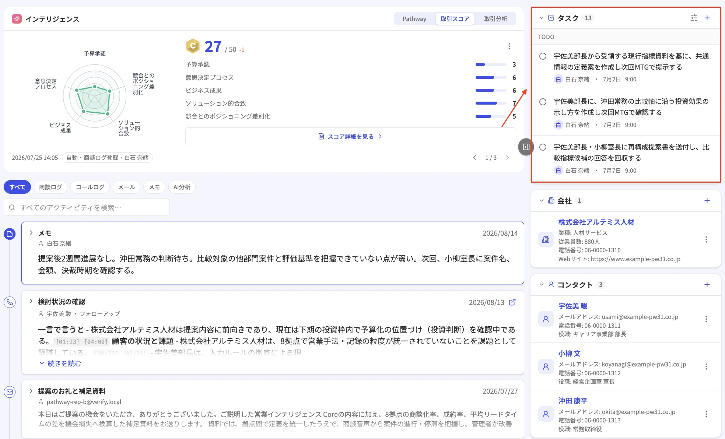Screen dimensions: 725x439
Task: Mark 投資効果の示し方 task as complete
Action: 543,102
